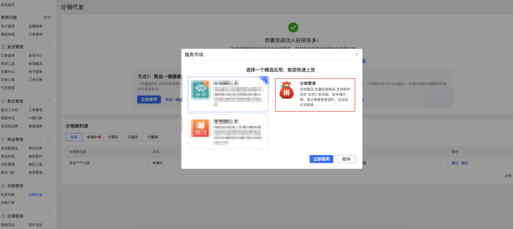
Task: Click 管理 next to 常用功能
Action: click(x=47, y=17)
